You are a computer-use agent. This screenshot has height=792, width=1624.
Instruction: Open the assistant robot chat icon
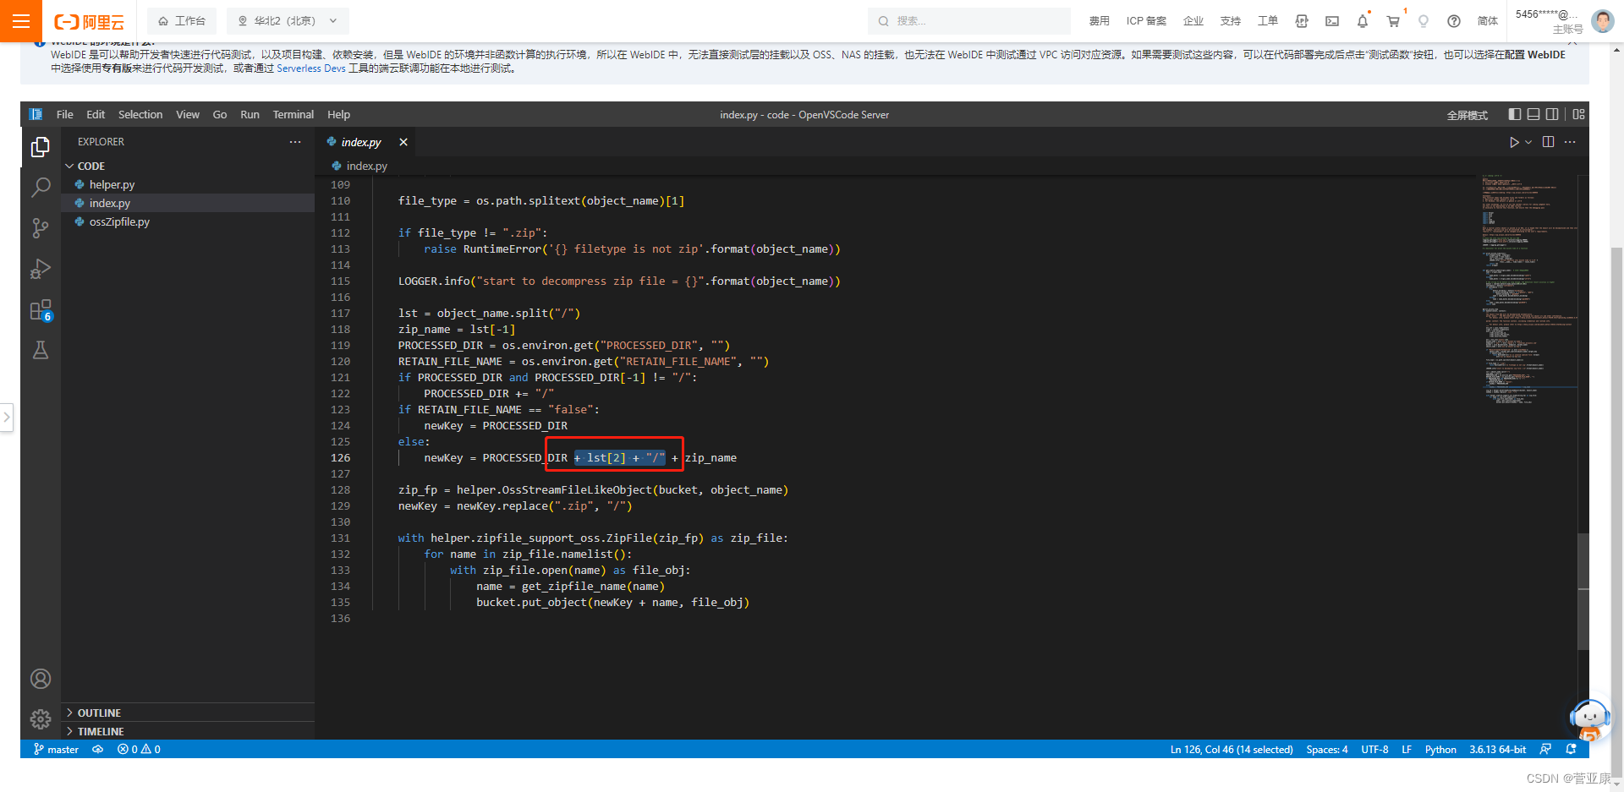1590,719
